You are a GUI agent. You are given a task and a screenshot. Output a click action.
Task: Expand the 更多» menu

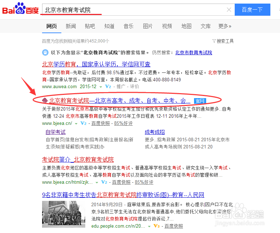point(225,26)
